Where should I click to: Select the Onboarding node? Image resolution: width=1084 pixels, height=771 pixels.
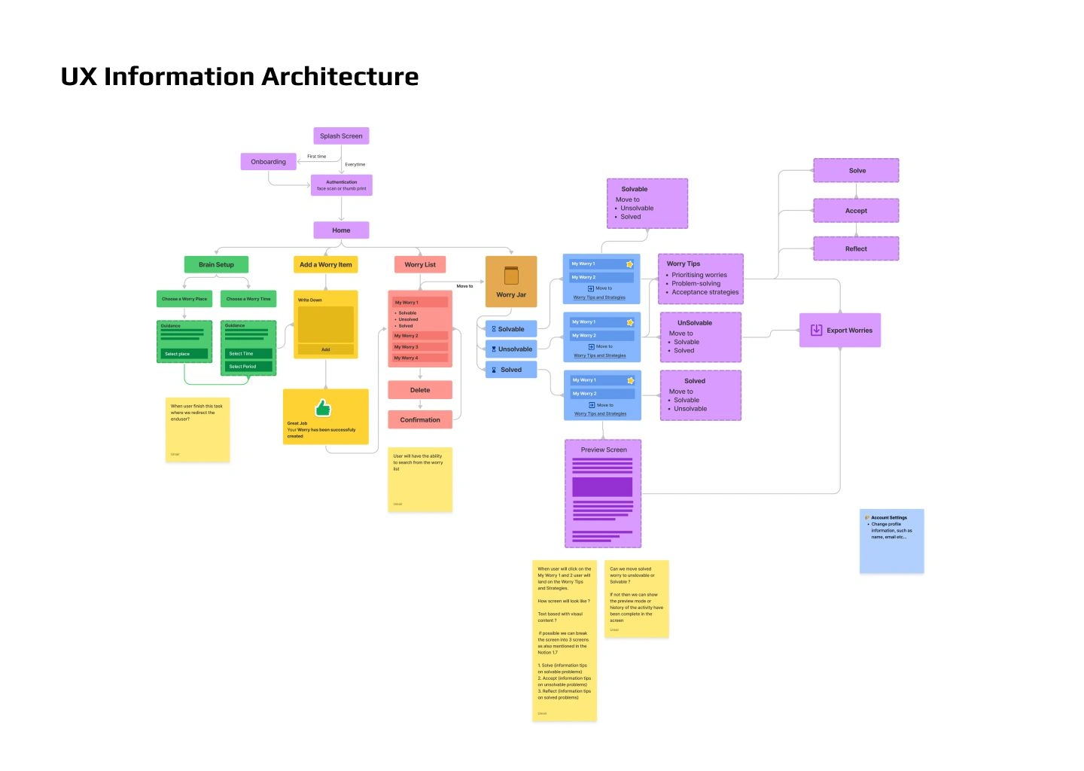click(269, 162)
